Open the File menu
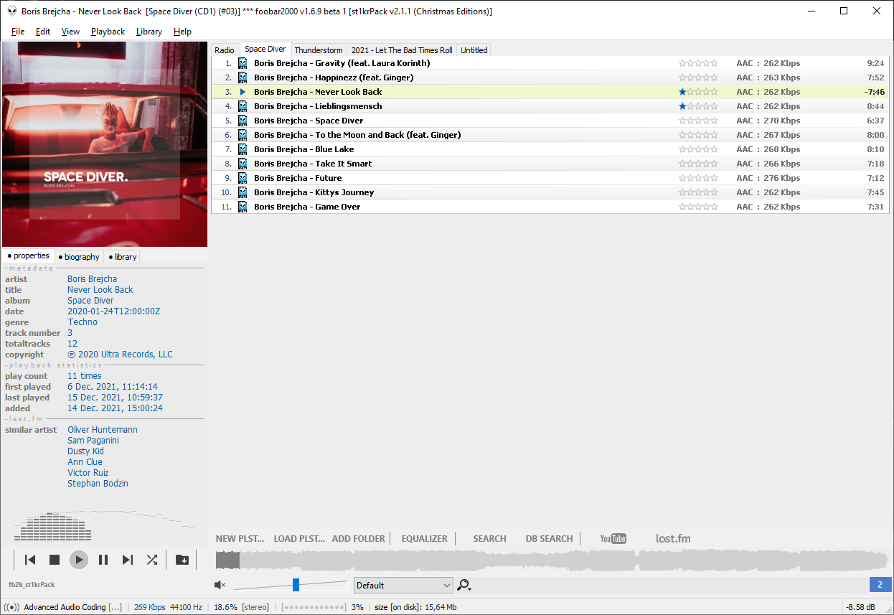Screen dimensions: 894x615 coord(18,32)
